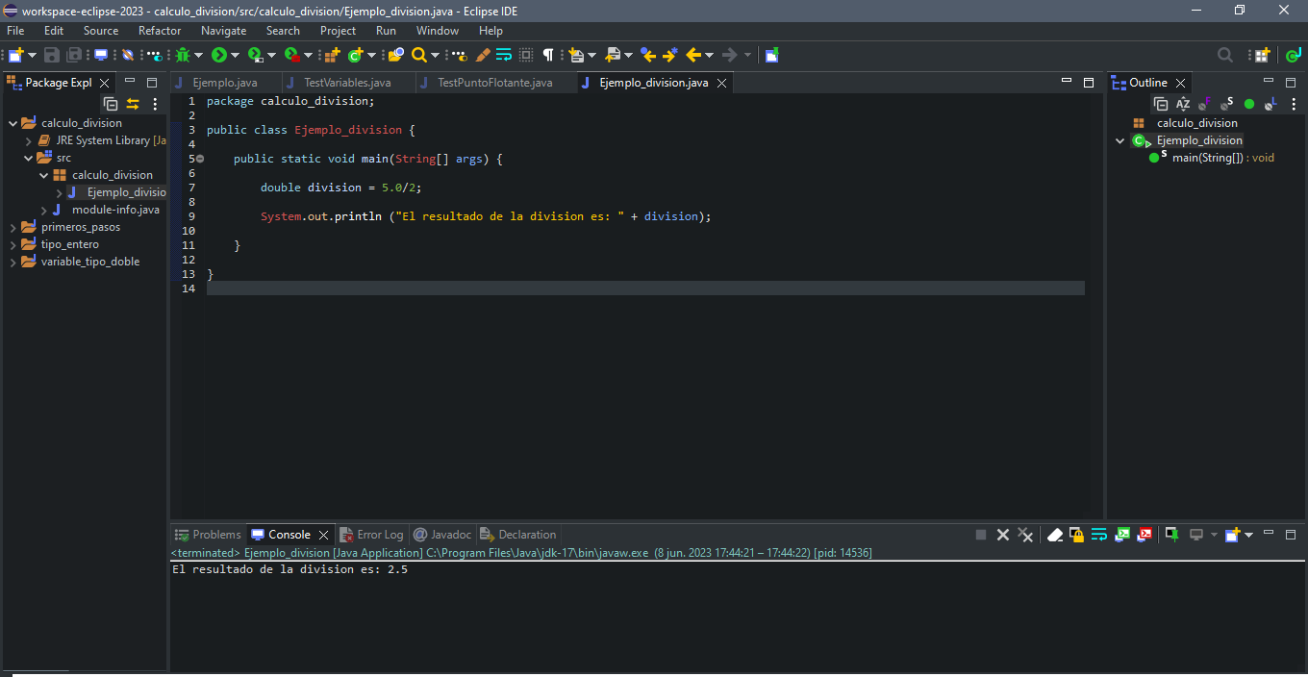Click the New Java Package icon

coord(332,55)
